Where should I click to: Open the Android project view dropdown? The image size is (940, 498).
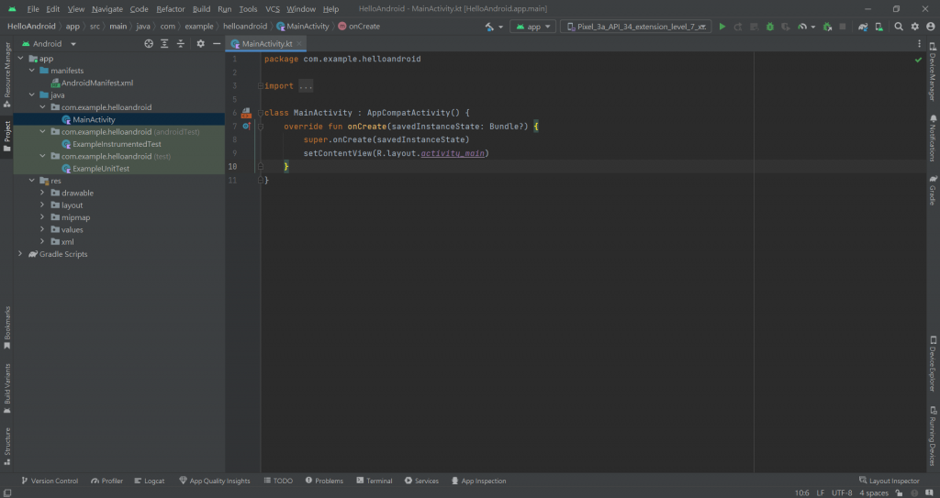[50, 44]
